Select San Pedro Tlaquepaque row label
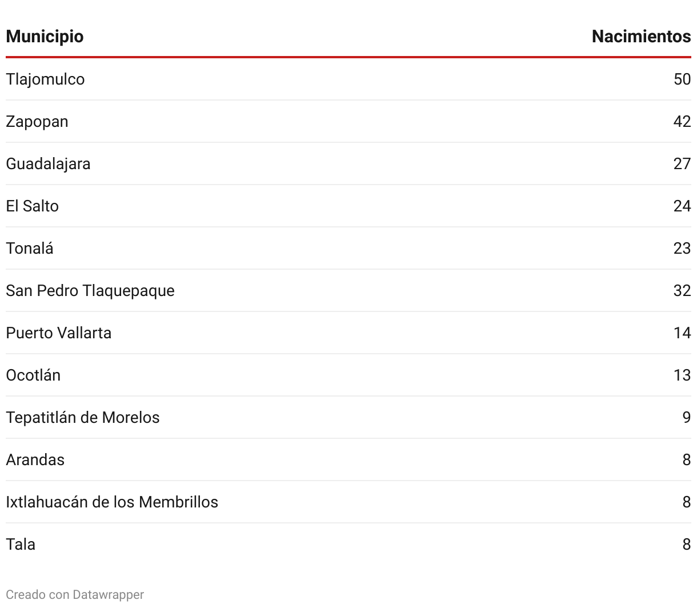The height and width of the screenshot is (608, 697). (90, 290)
